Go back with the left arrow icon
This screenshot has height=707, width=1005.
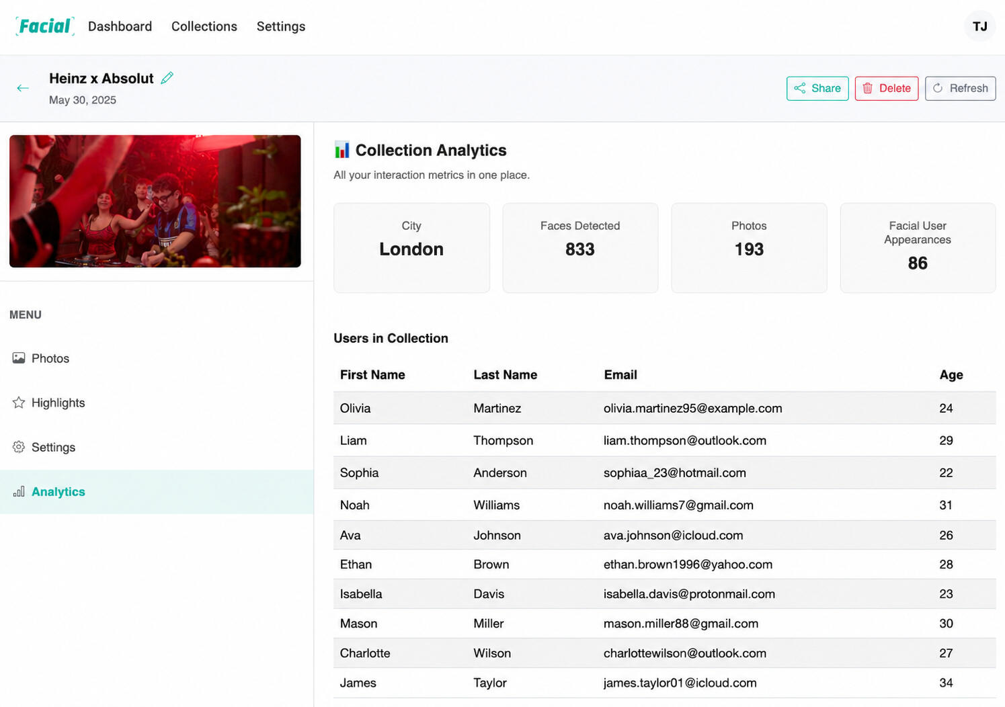23,88
